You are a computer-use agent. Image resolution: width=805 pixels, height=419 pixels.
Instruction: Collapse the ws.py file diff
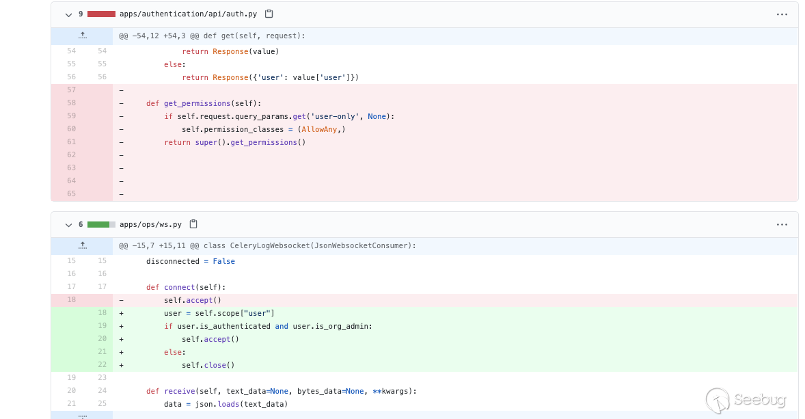[x=68, y=224]
